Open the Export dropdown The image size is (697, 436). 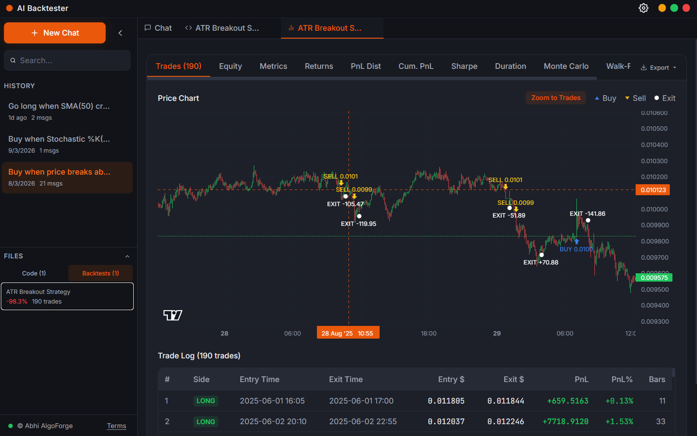[x=658, y=68]
